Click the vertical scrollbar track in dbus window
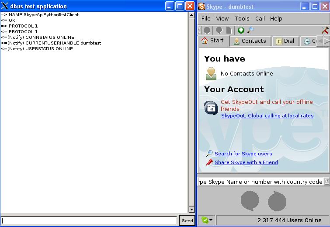The image size is (330, 227). [x=191, y=112]
